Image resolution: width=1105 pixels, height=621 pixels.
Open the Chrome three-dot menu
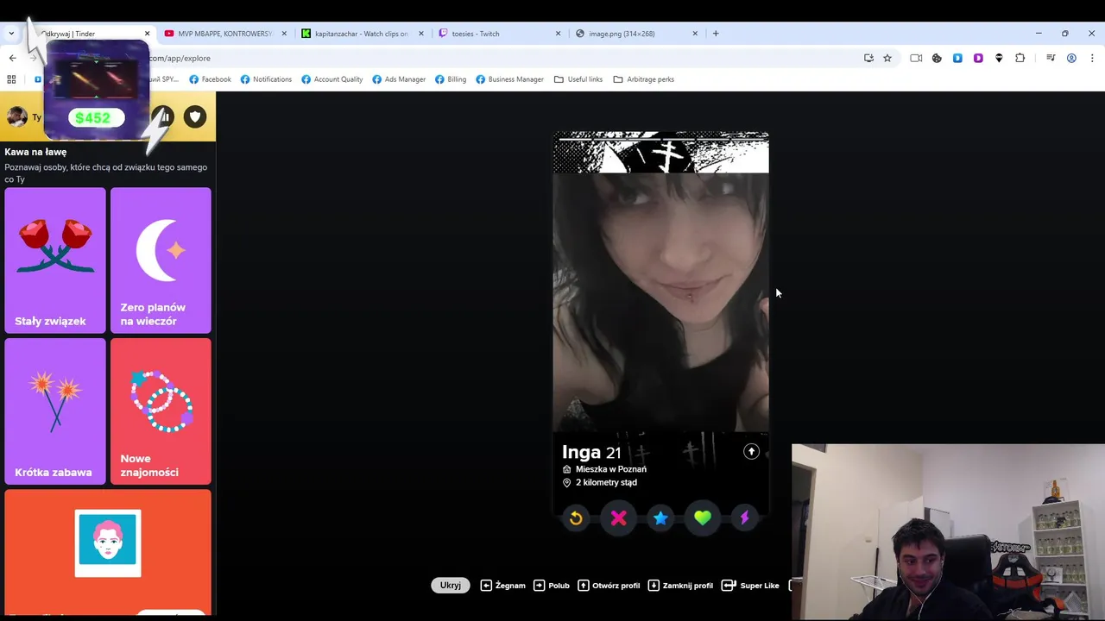(x=1092, y=58)
